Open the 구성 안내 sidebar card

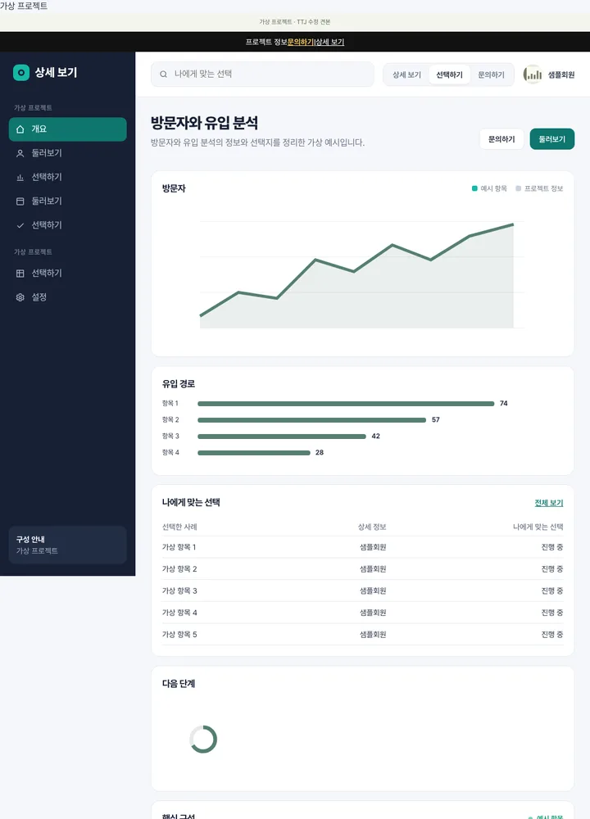click(67, 545)
